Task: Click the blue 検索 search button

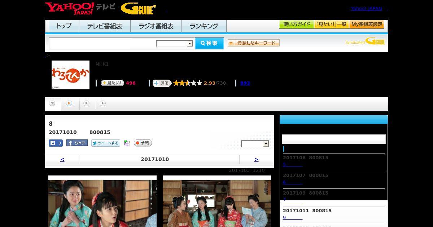Action: pos(209,43)
